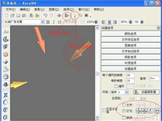Click the 动画选项 panel button
The width and height of the screenshot is (162, 121).
point(131,69)
